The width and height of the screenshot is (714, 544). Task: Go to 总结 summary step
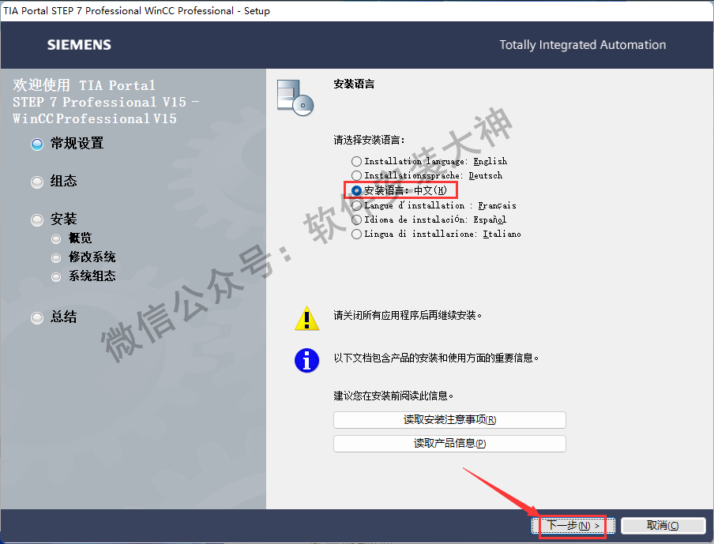(x=54, y=317)
